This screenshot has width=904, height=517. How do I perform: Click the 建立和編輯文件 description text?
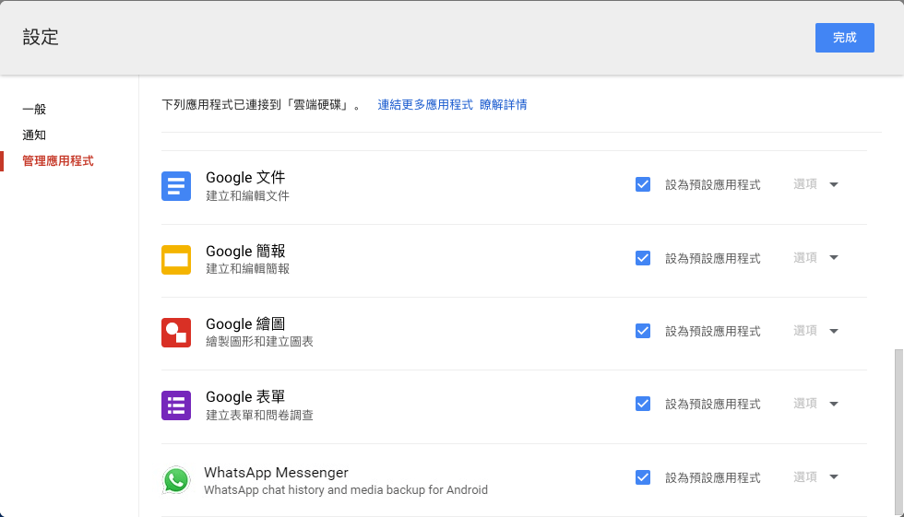tap(248, 195)
